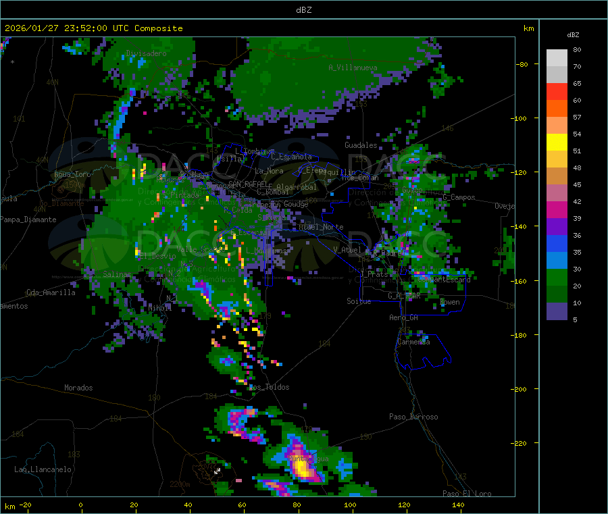This screenshot has height=514, width=608.
Task: Click the 'dBZ' heading above the legend
Action: (573, 35)
